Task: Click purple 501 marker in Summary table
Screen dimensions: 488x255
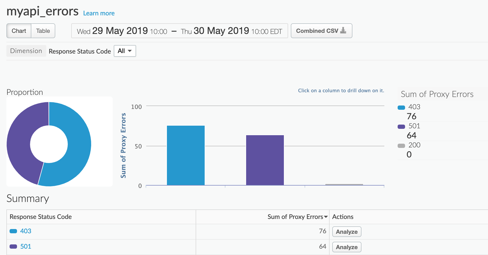Action: coord(13,247)
